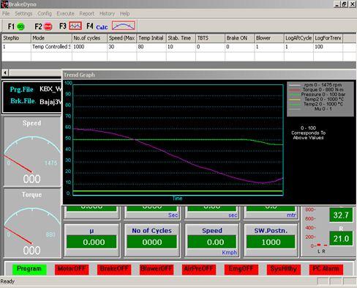Toggle the EmgOFF indicator
Screen dimensions: 357x288
(x=241, y=269)
